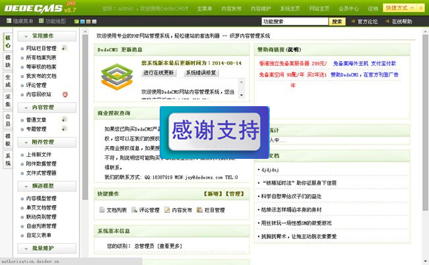This screenshot has height=265, width=429.
Task: Click the plus icon next to 快捷方式
Action: point(420,8)
